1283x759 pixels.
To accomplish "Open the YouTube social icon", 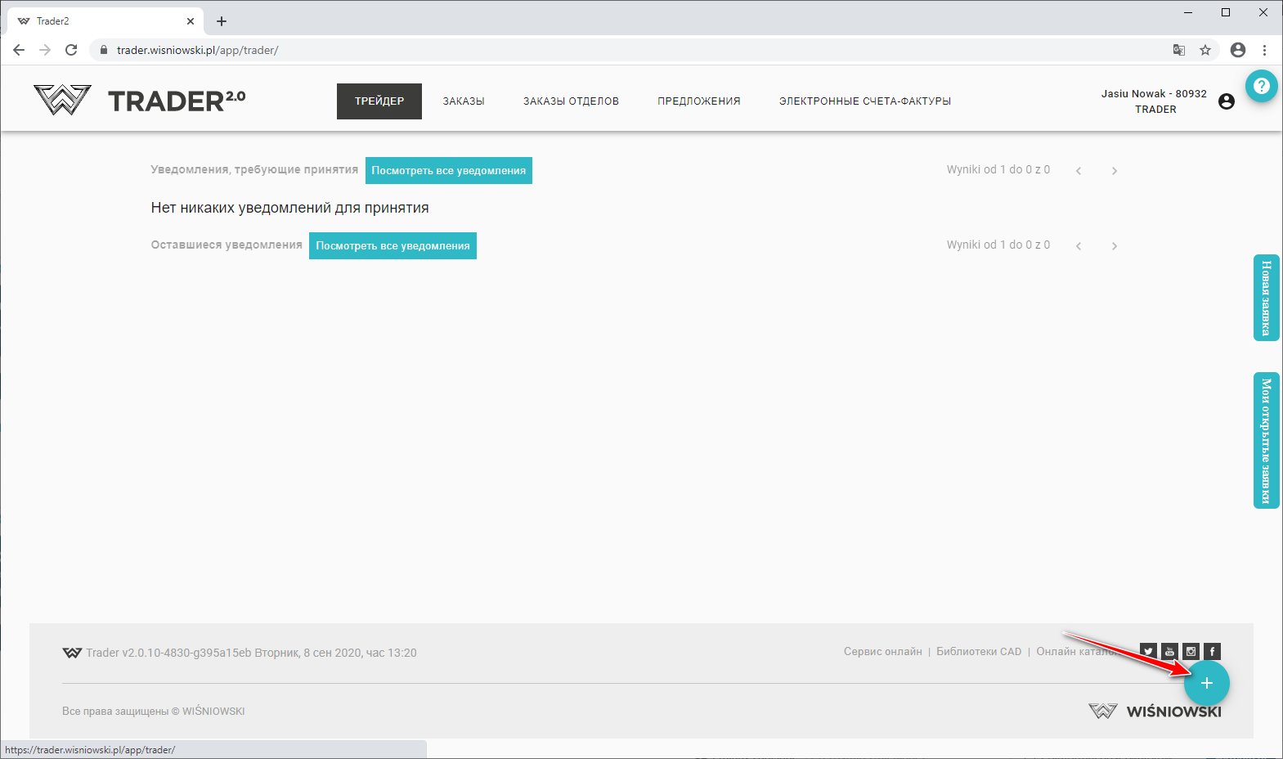I will coord(1170,652).
